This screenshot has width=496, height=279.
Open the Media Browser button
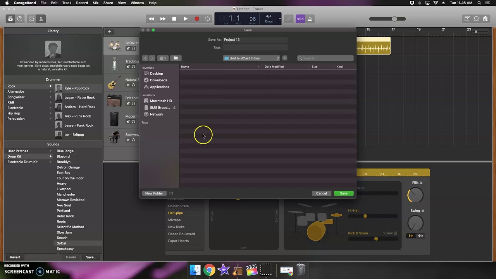[x=486, y=19]
